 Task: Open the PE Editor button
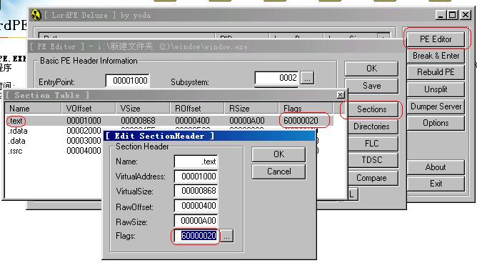(436, 39)
